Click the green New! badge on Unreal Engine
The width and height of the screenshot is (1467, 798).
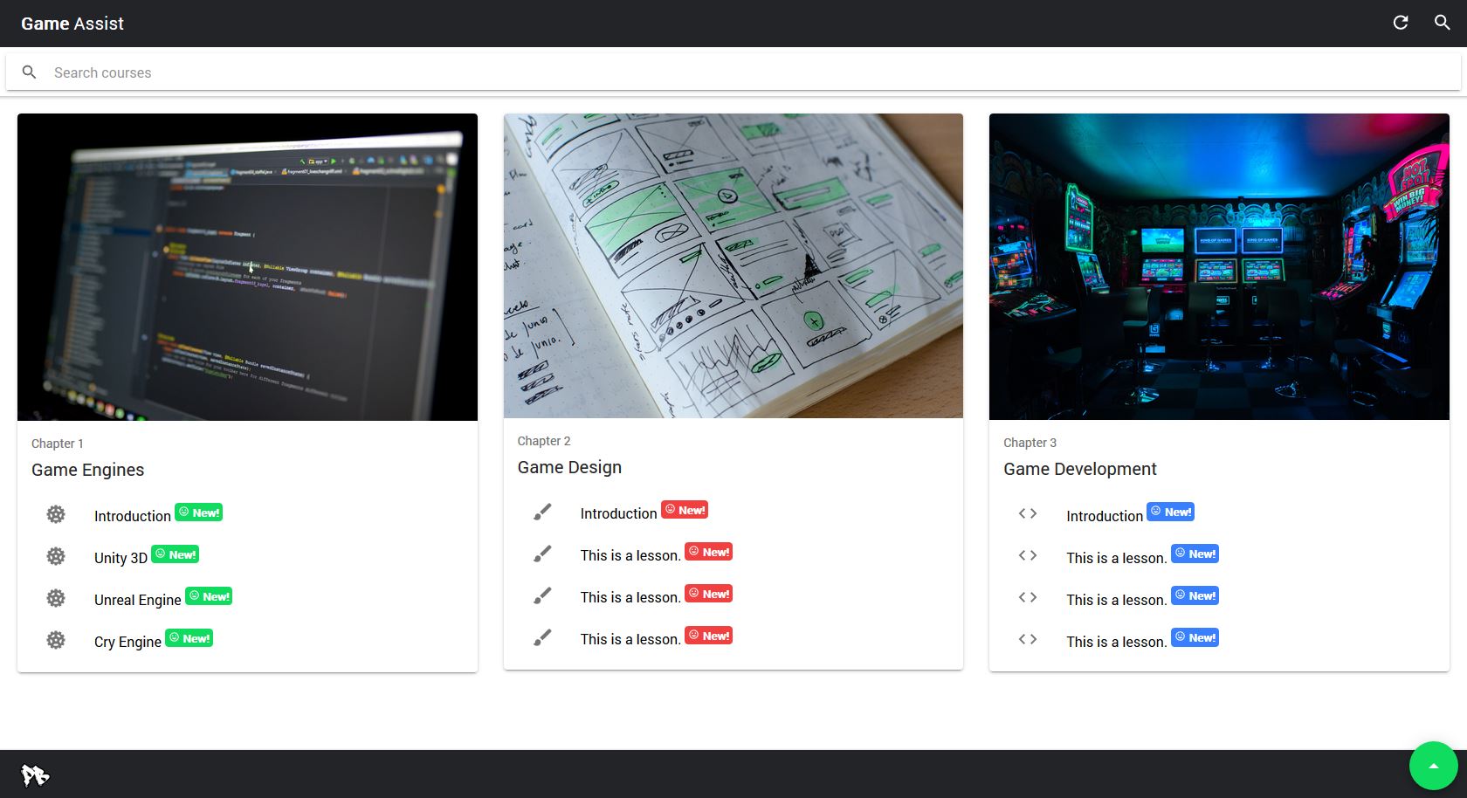point(209,596)
